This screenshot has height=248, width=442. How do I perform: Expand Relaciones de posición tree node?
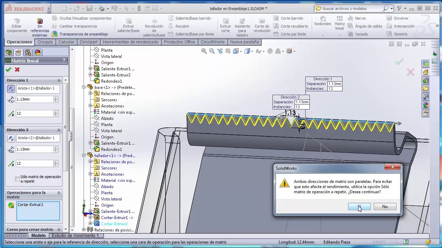coord(84,230)
